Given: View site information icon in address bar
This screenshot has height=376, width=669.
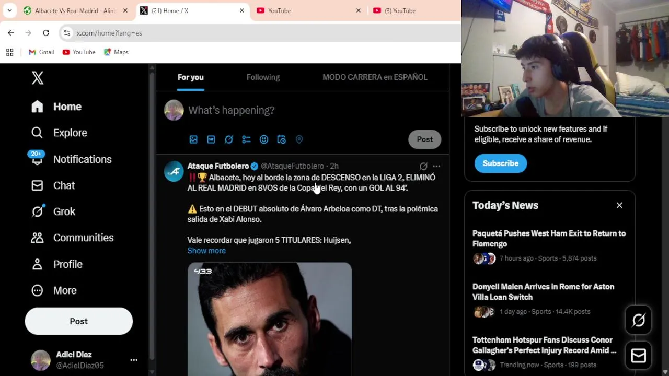Looking at the screenshot, I should coord(67,33).
